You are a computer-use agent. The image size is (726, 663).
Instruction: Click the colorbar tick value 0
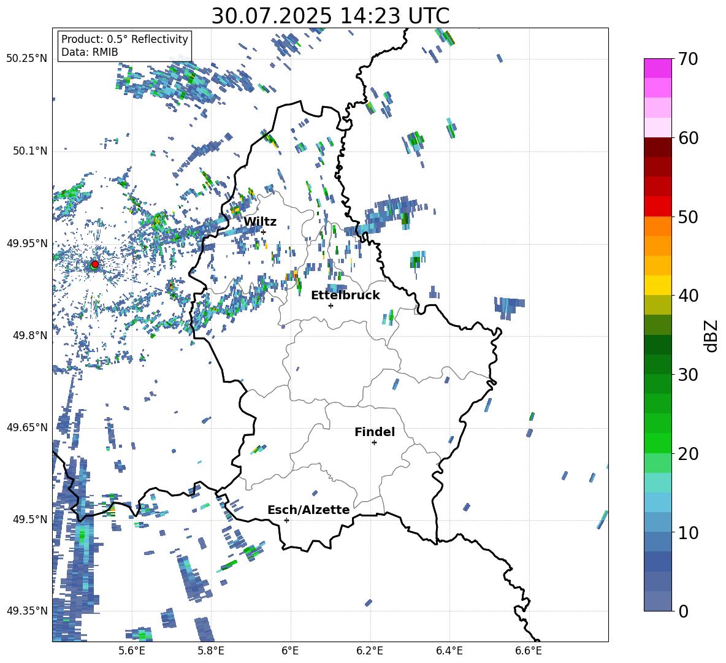point(683,611)
